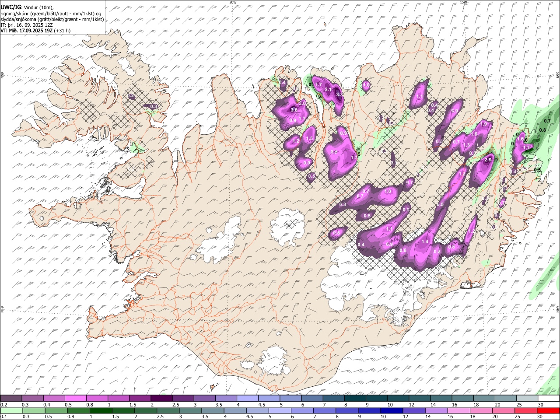Click the 1.9 snowfall value on the map
Viewport: 560px width, 420px height.
coord(483,124)
